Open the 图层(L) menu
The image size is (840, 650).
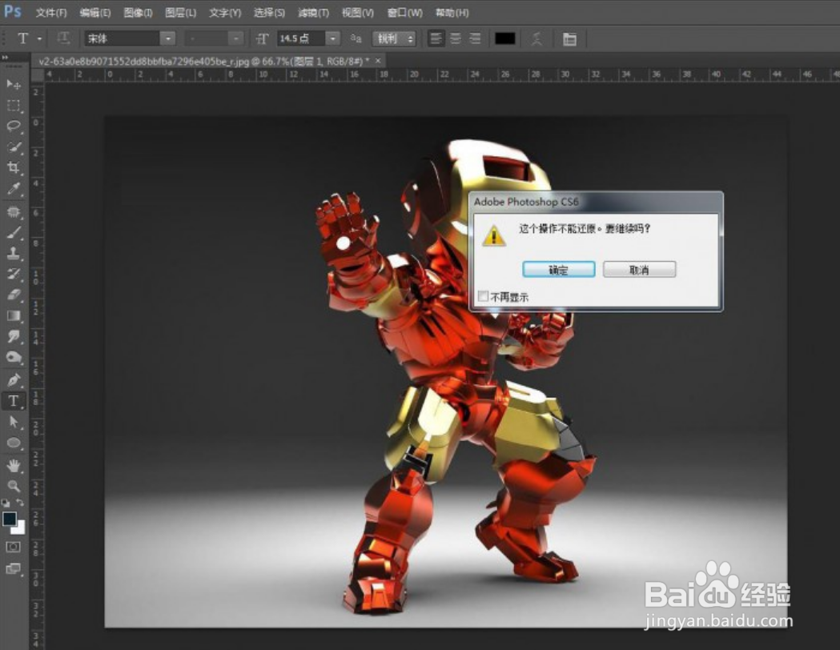[180, 12]
